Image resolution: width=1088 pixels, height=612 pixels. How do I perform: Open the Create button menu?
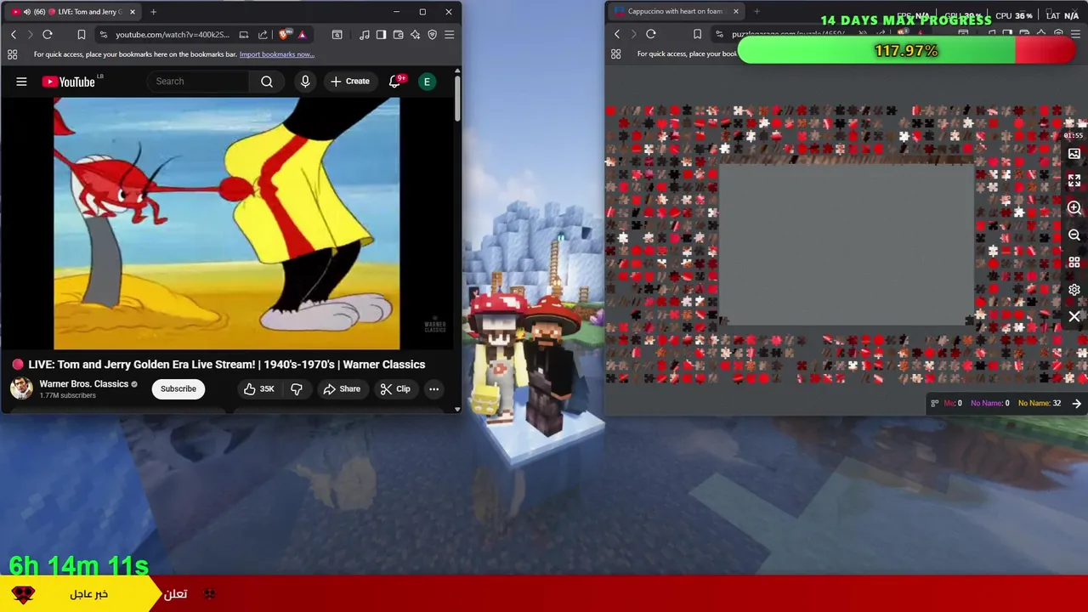pos(350,82)
